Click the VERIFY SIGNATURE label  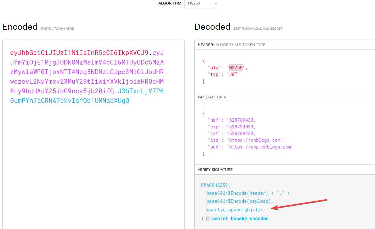click(x=215, y=170)
